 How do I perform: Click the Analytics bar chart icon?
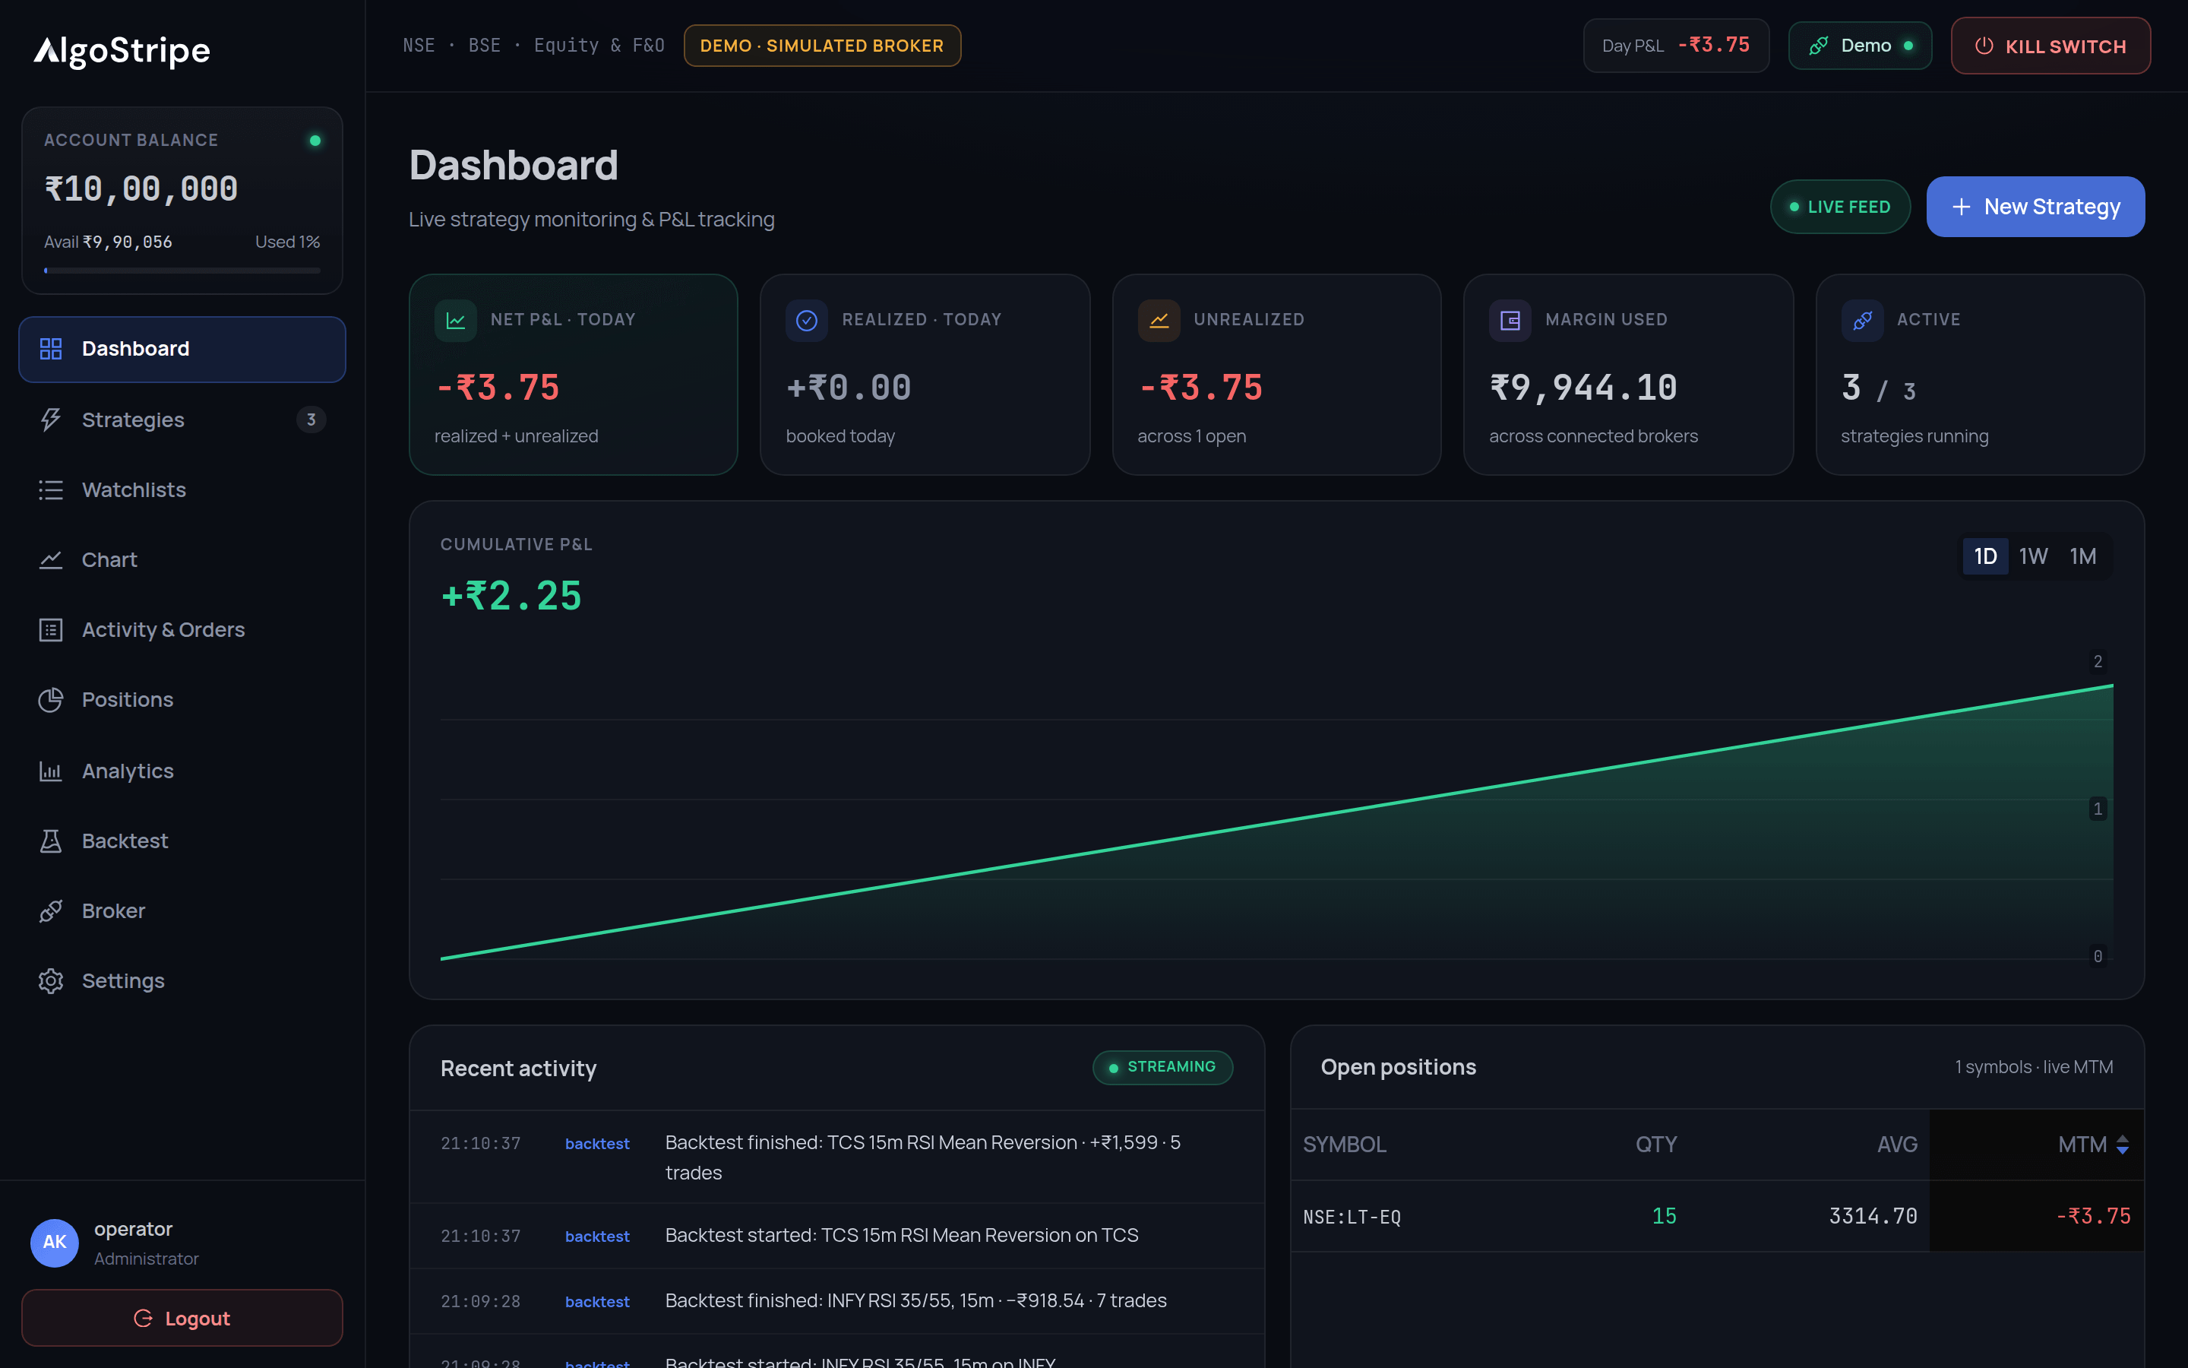tap(51, 771)
